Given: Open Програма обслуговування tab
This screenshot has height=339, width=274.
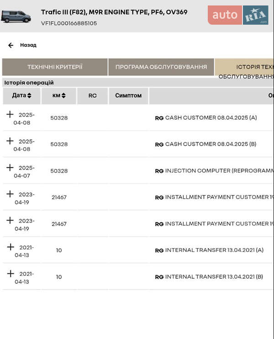Looking at the screenshot, I should coord(161,67).
